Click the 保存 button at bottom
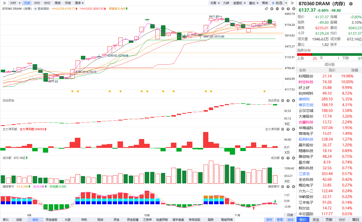362x222 pixels. (x=269, y=220)
